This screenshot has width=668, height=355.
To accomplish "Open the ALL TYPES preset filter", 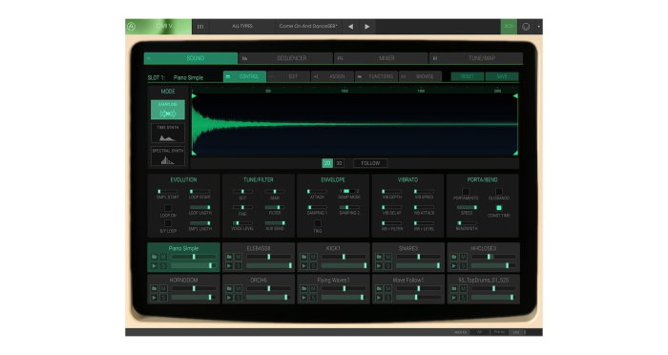I will point(242,26).
